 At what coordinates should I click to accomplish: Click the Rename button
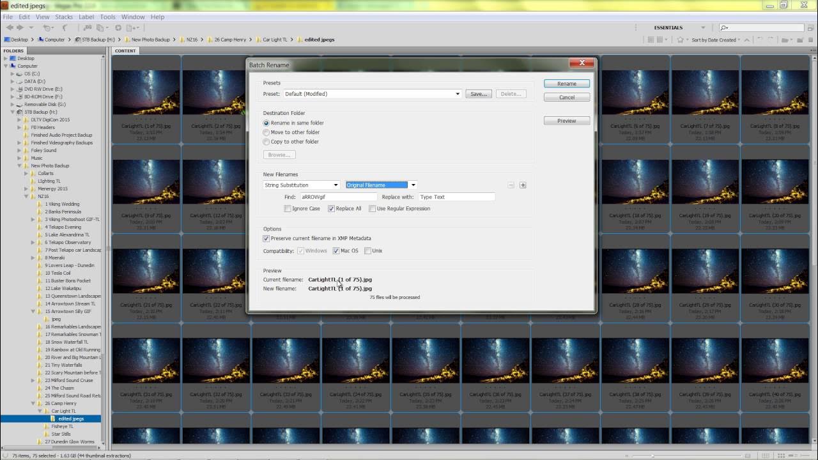(567, 84)
